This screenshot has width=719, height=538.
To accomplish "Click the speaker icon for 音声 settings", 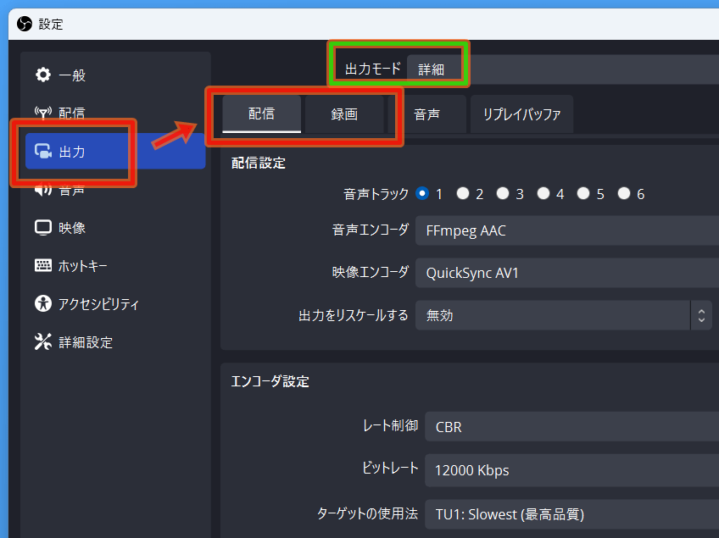I will 43,189.
